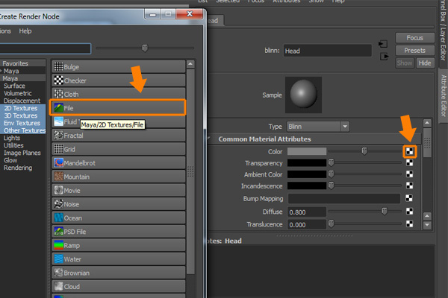
Task: Click the Color swatch
Action: tap(307, 151)
